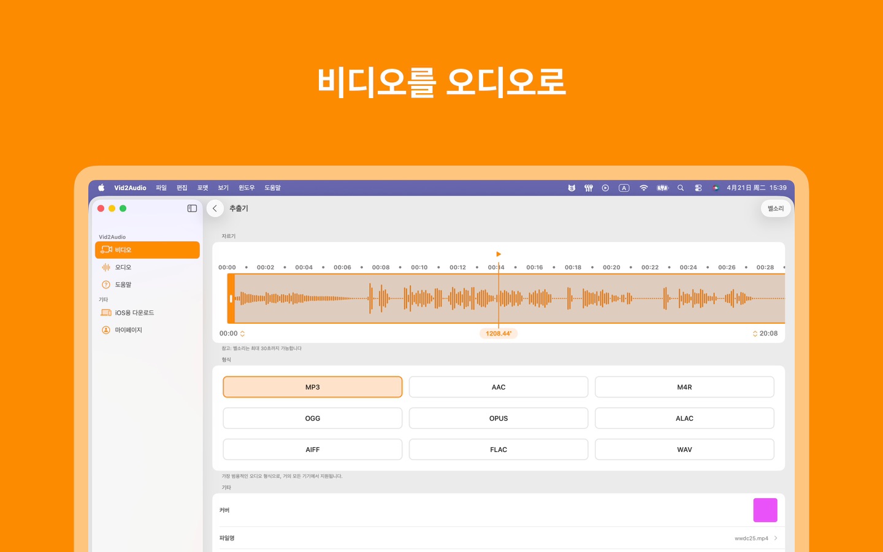Go back with the chevron button
This screenshot has height=552, width=883.
pos(215,209)
